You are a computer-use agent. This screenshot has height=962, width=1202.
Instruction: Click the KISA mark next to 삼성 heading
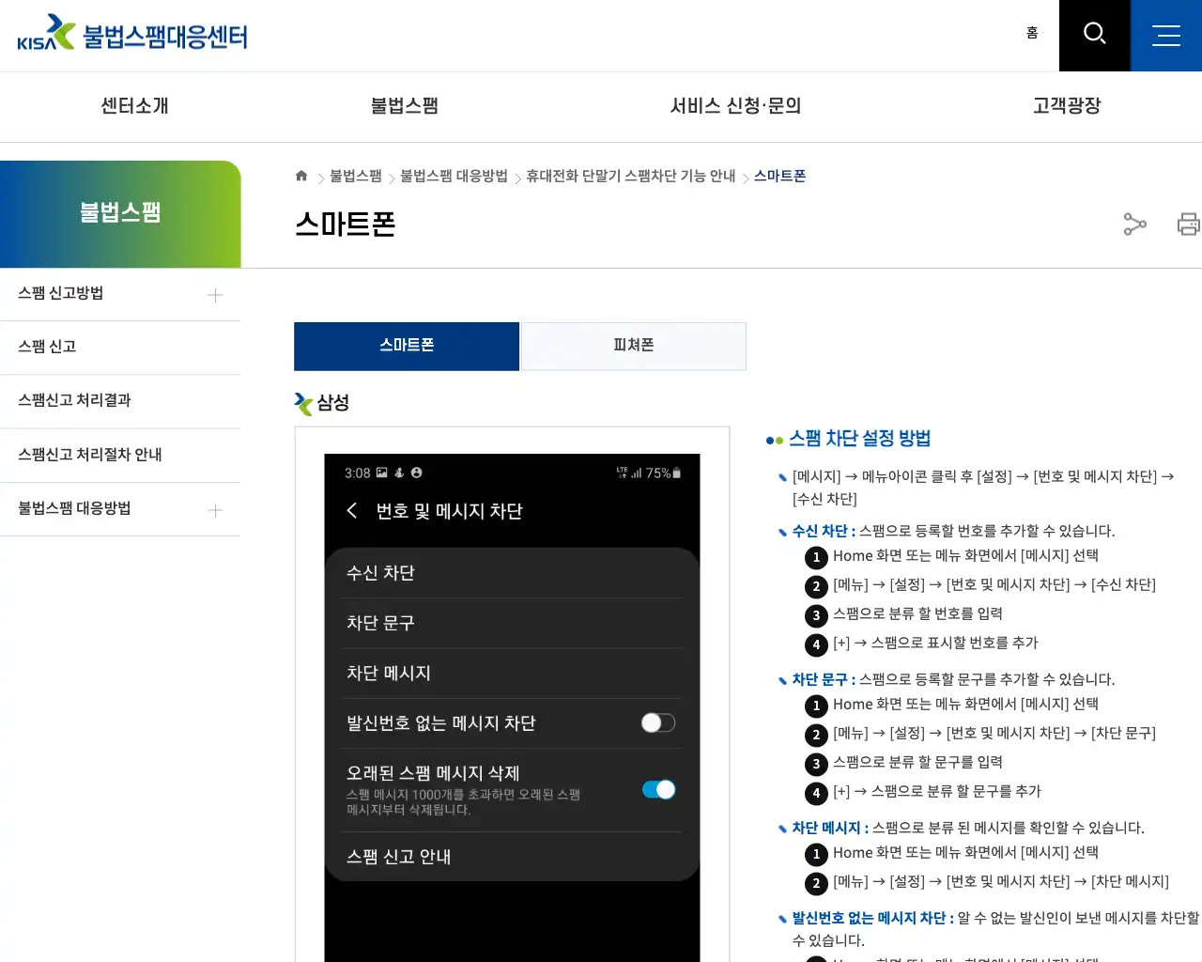301,404
